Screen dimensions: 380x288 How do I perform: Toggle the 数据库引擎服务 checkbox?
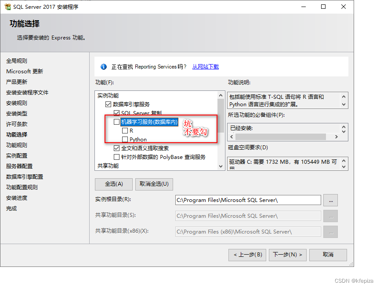[108, 104]
